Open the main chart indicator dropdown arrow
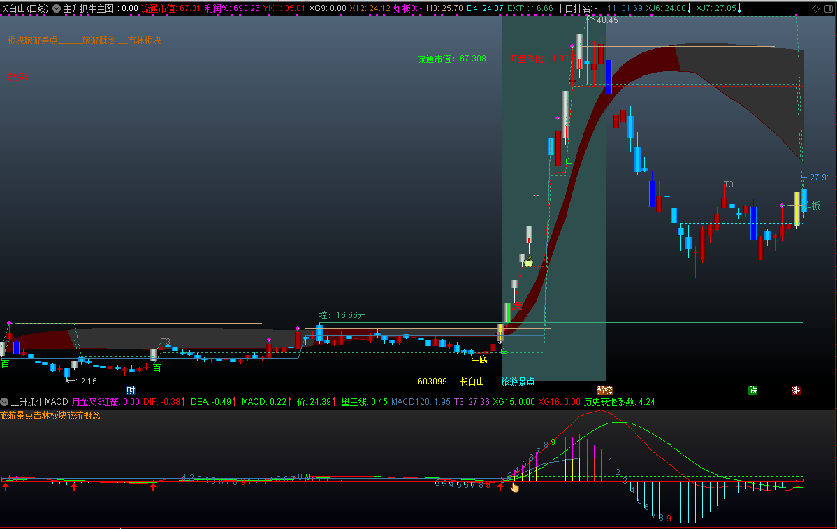 click(56, 8)
